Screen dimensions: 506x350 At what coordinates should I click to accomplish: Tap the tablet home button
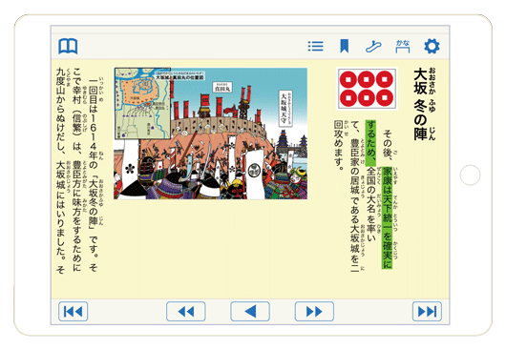click(470, 175)
